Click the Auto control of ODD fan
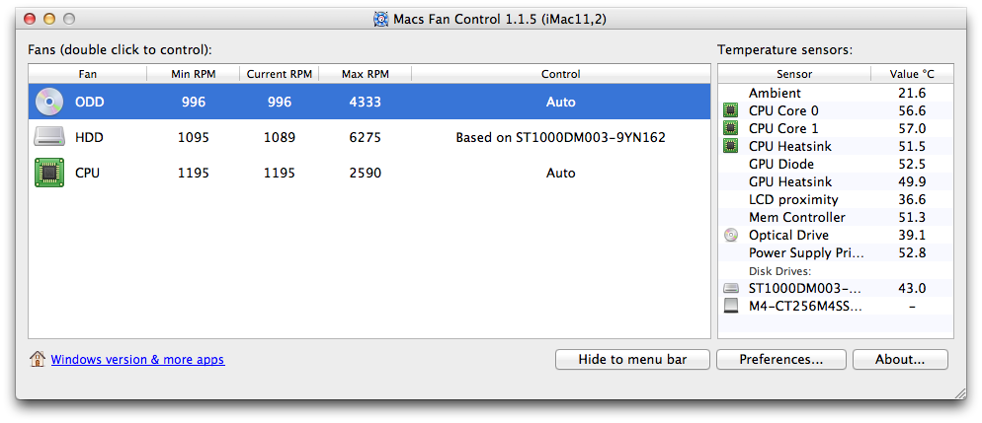Screen dimensions: 982x423 [560, 102]
